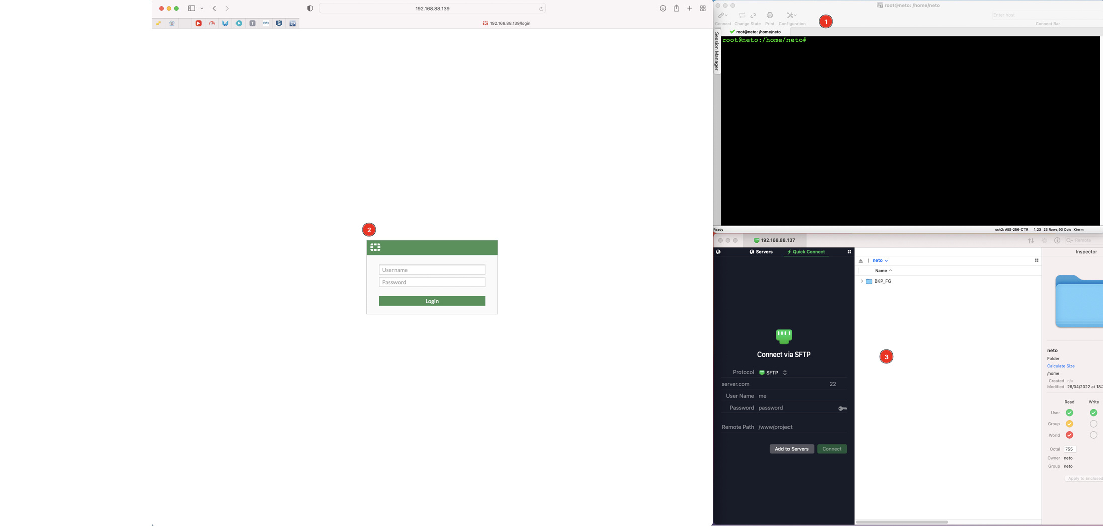Open the Inspector info icon in Transmit

click(1057, 240)
